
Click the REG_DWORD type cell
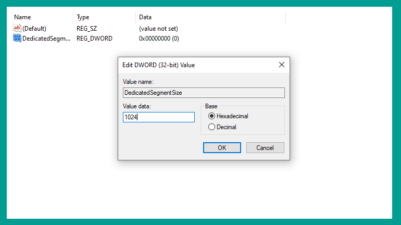94,39
